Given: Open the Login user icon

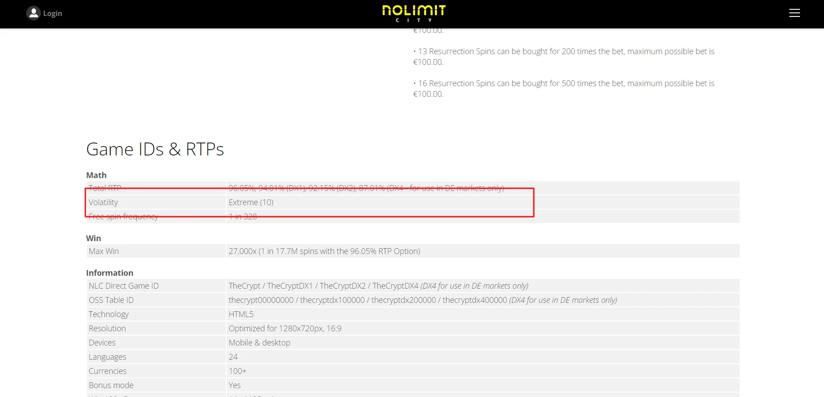Looking at the screenshot, I should point(33,13).
